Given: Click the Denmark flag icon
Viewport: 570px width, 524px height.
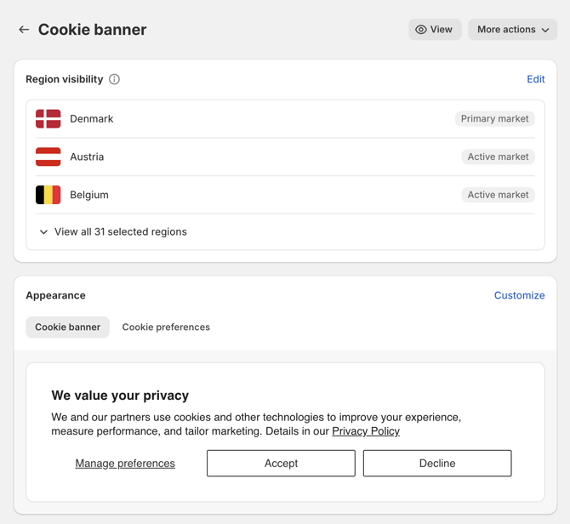Looking at the screenshot, I should 48,119.
